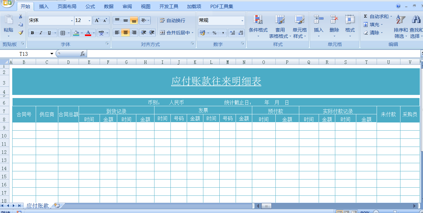Image resolution: width=423 pixels, height=213 pixels.
Task: Toggle Wrap Text (自动换行)
Action: (x=173, y=20)
